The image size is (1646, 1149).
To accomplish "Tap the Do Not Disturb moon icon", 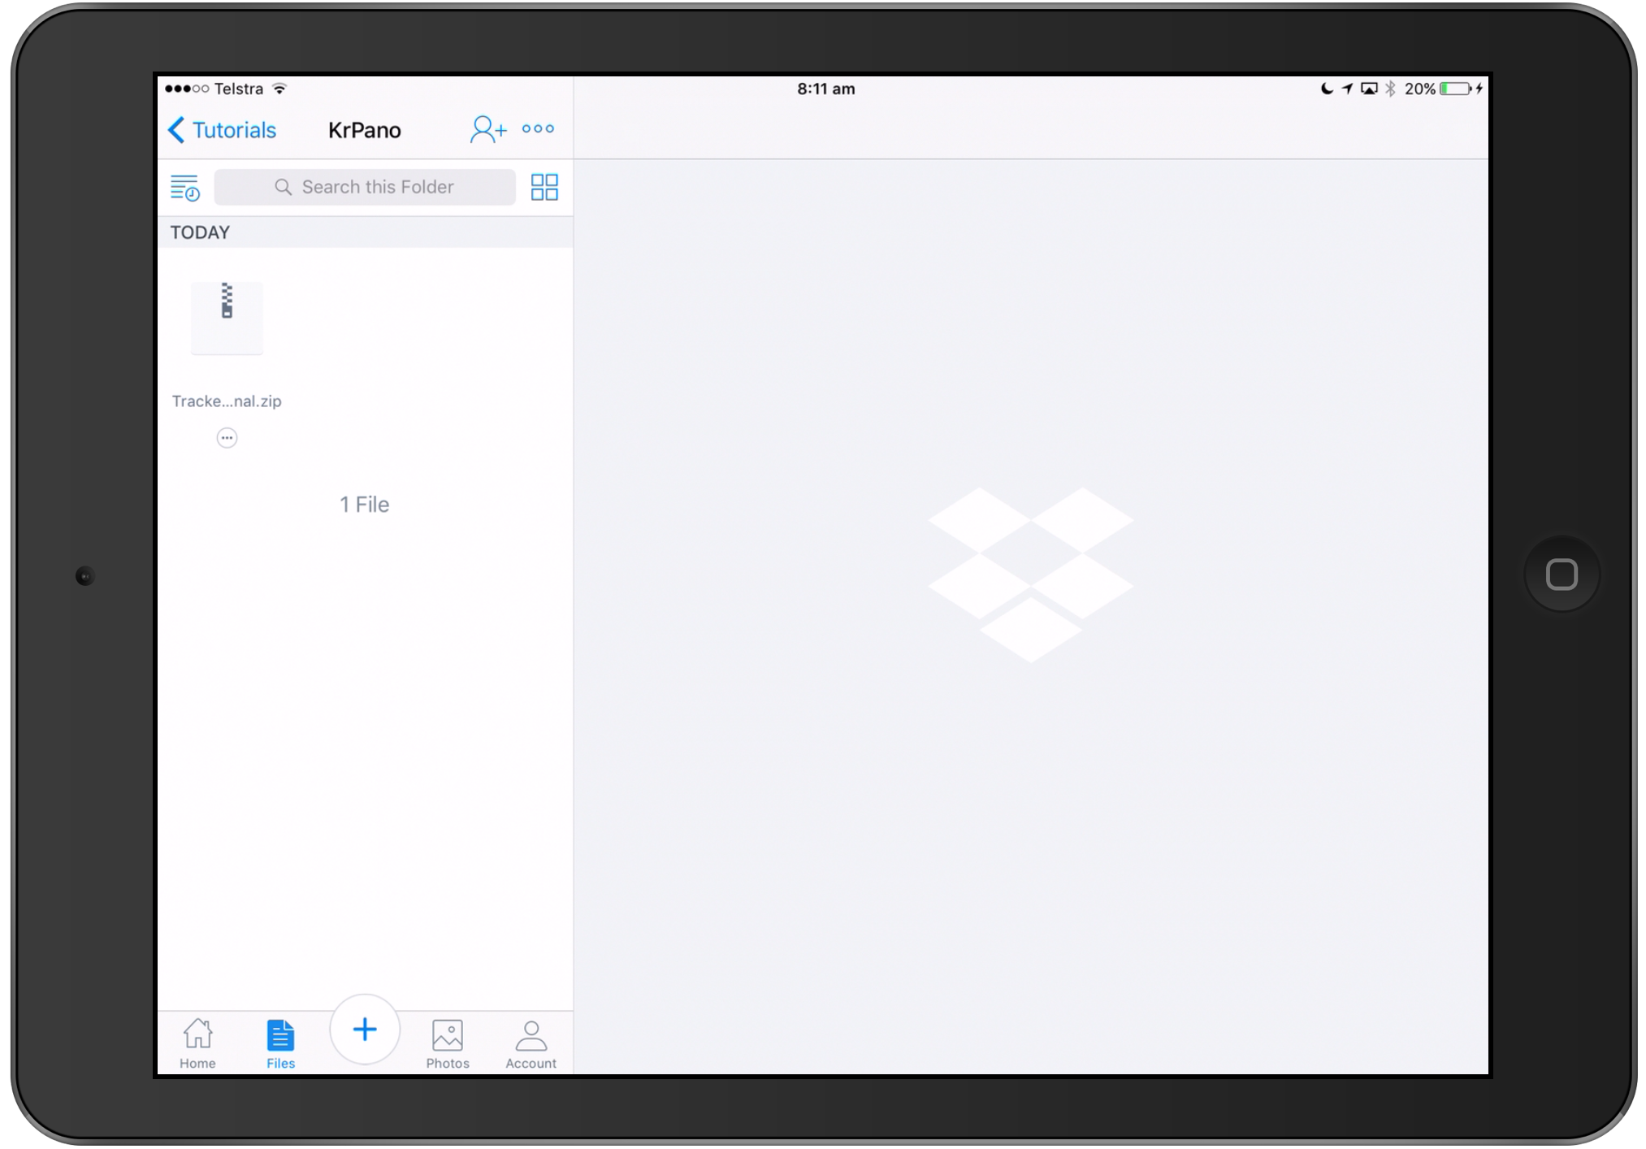I will tap(1327, 89).
